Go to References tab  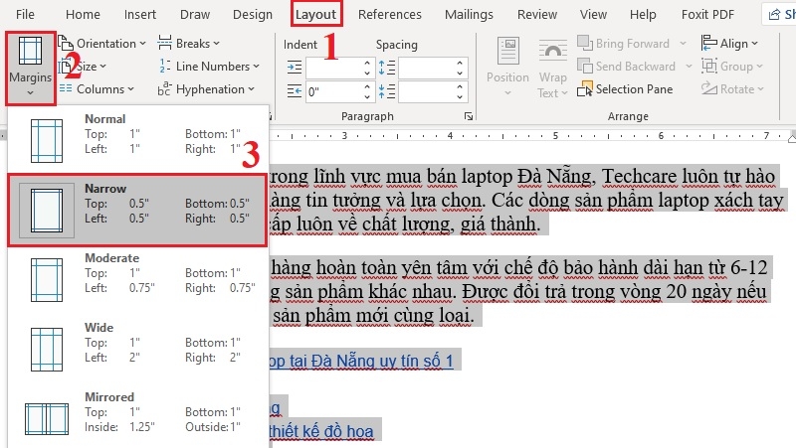coord(389,14)
